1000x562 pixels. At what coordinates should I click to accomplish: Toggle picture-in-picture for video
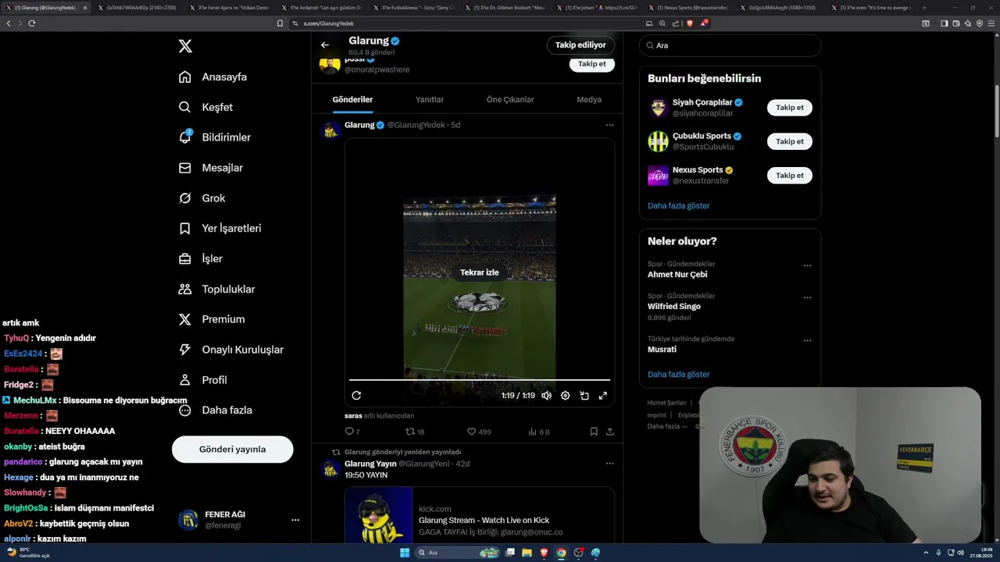click(x=584, y=396)
